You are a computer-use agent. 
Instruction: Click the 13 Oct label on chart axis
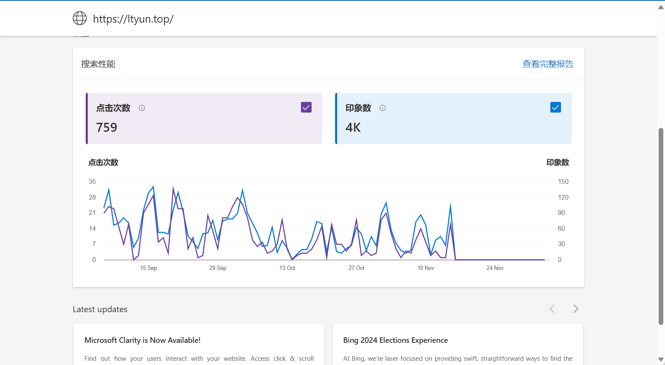click(x=287, y=268)
